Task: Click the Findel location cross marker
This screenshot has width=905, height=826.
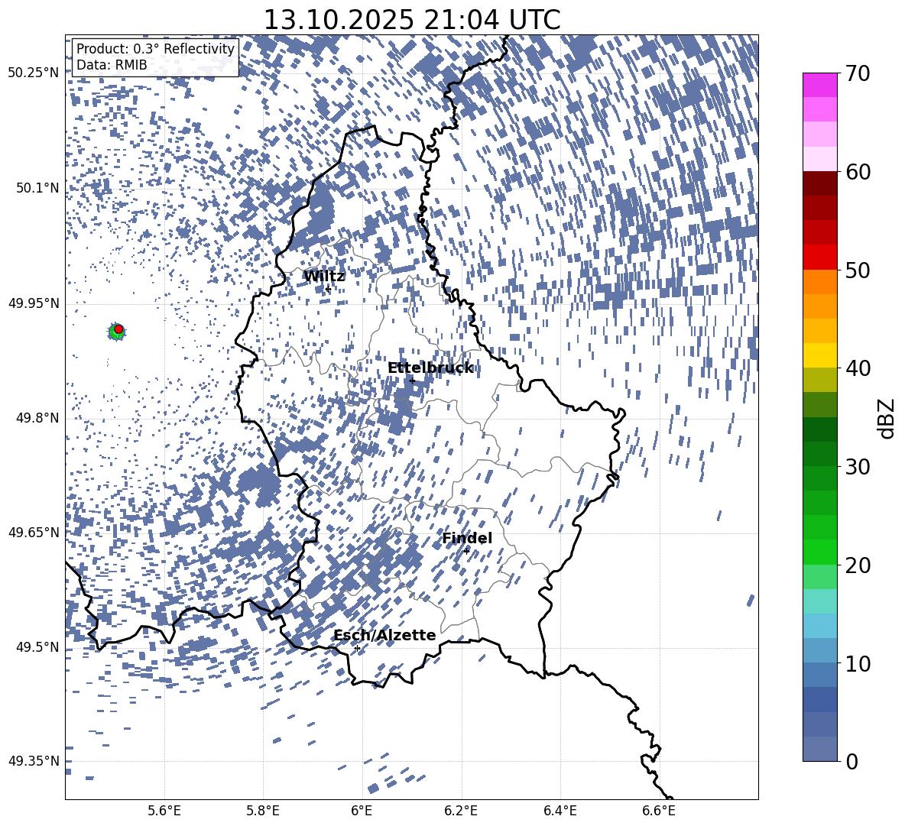Action: [466, 551]
